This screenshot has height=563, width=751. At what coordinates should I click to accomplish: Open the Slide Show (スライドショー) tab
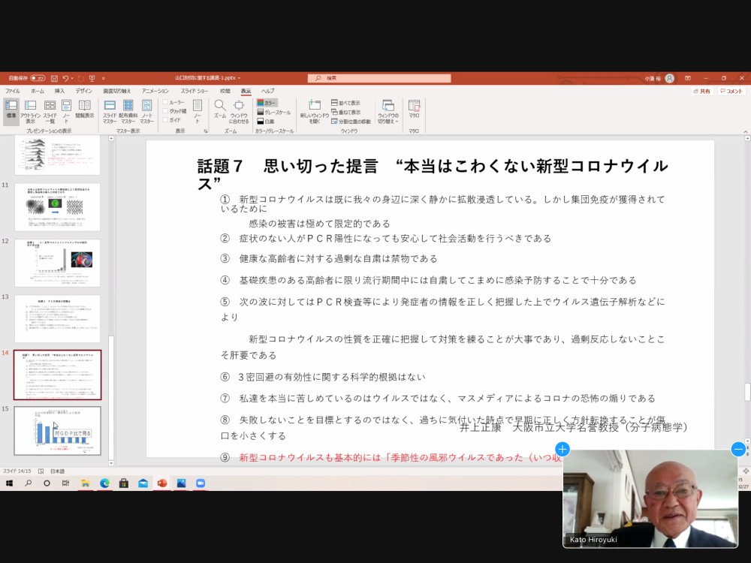point(195,91)
